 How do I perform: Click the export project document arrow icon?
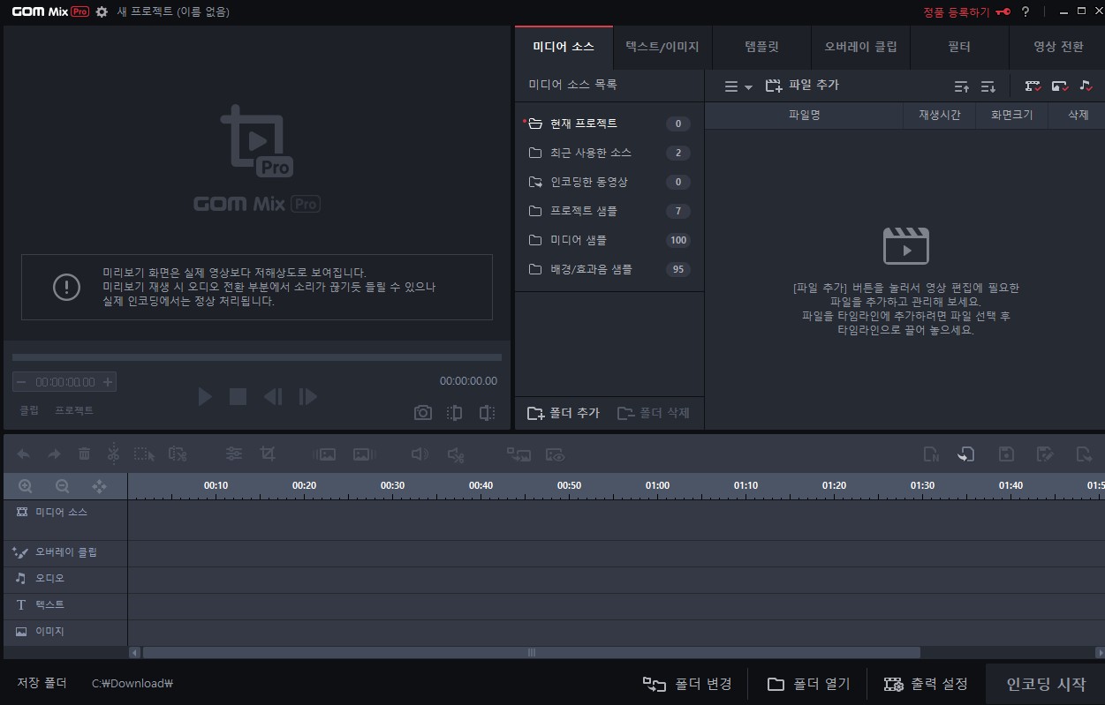pos(1084,454)
